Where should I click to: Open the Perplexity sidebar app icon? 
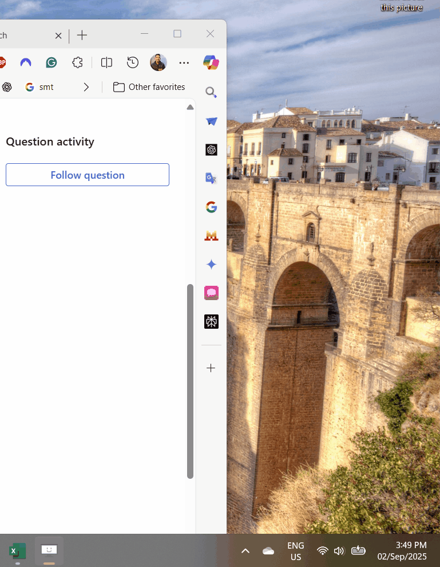[211, 321]
